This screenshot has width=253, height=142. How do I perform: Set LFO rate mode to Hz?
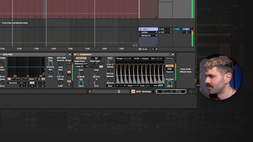click(x=69, y=72)
